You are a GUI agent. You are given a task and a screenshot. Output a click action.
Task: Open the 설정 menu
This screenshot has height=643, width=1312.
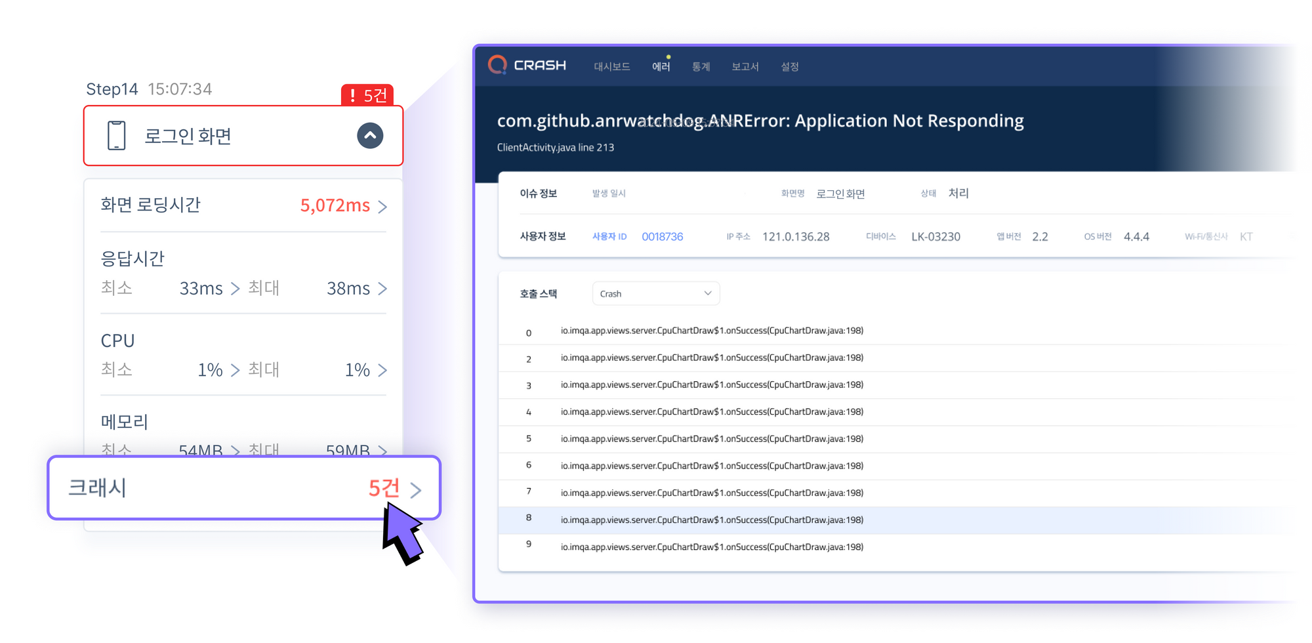coord(790,66)
